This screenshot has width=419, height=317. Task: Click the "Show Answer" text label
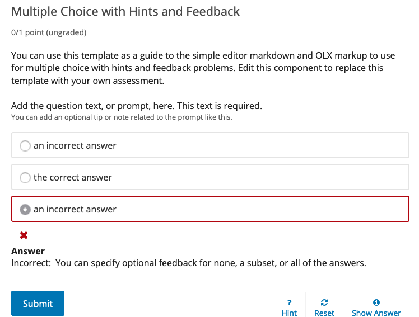click(376, 313)
